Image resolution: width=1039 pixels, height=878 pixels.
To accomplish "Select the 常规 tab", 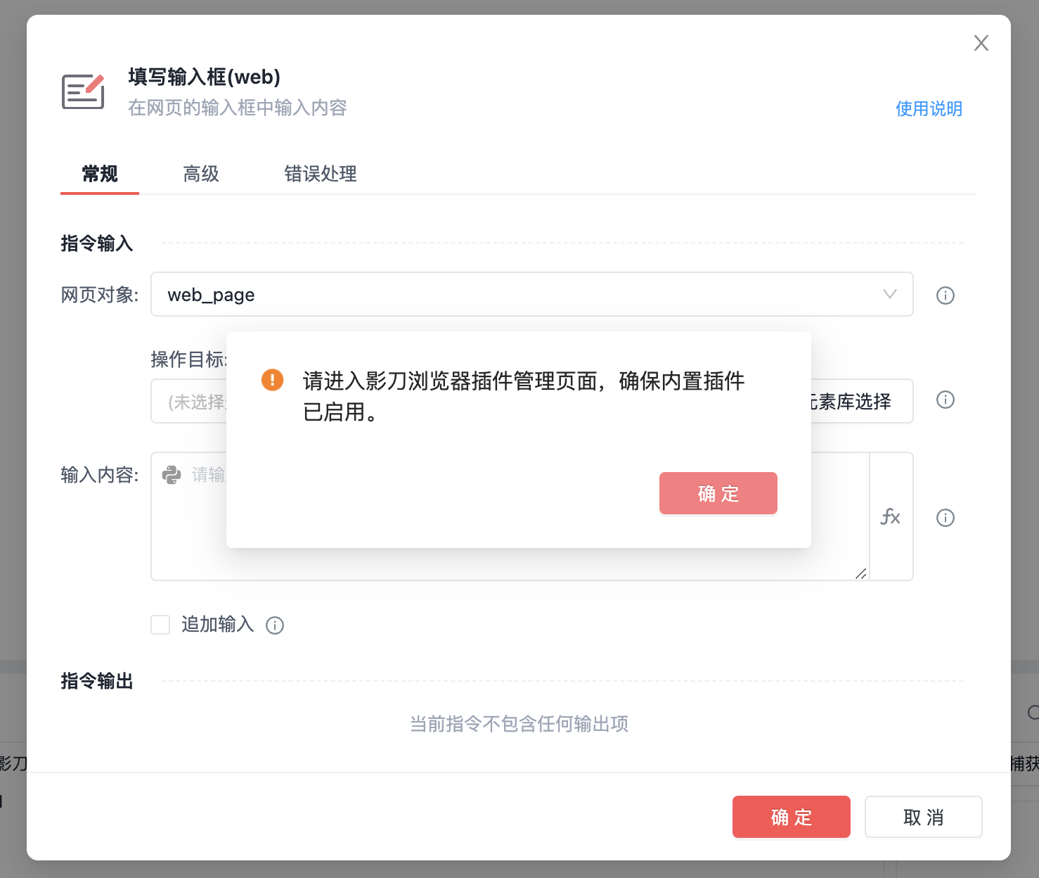I will click(100, 174).
